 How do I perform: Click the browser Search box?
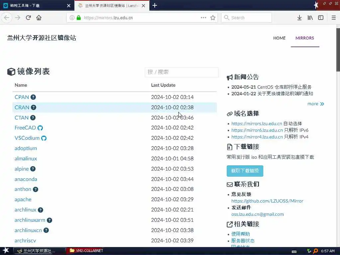tap(247, 18)
